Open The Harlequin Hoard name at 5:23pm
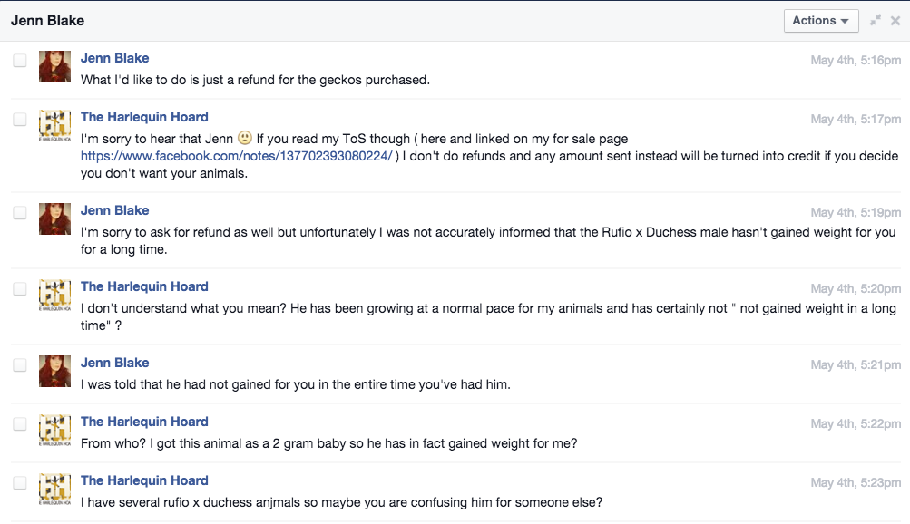Screen dimensions: 910x524 point(144,480)
